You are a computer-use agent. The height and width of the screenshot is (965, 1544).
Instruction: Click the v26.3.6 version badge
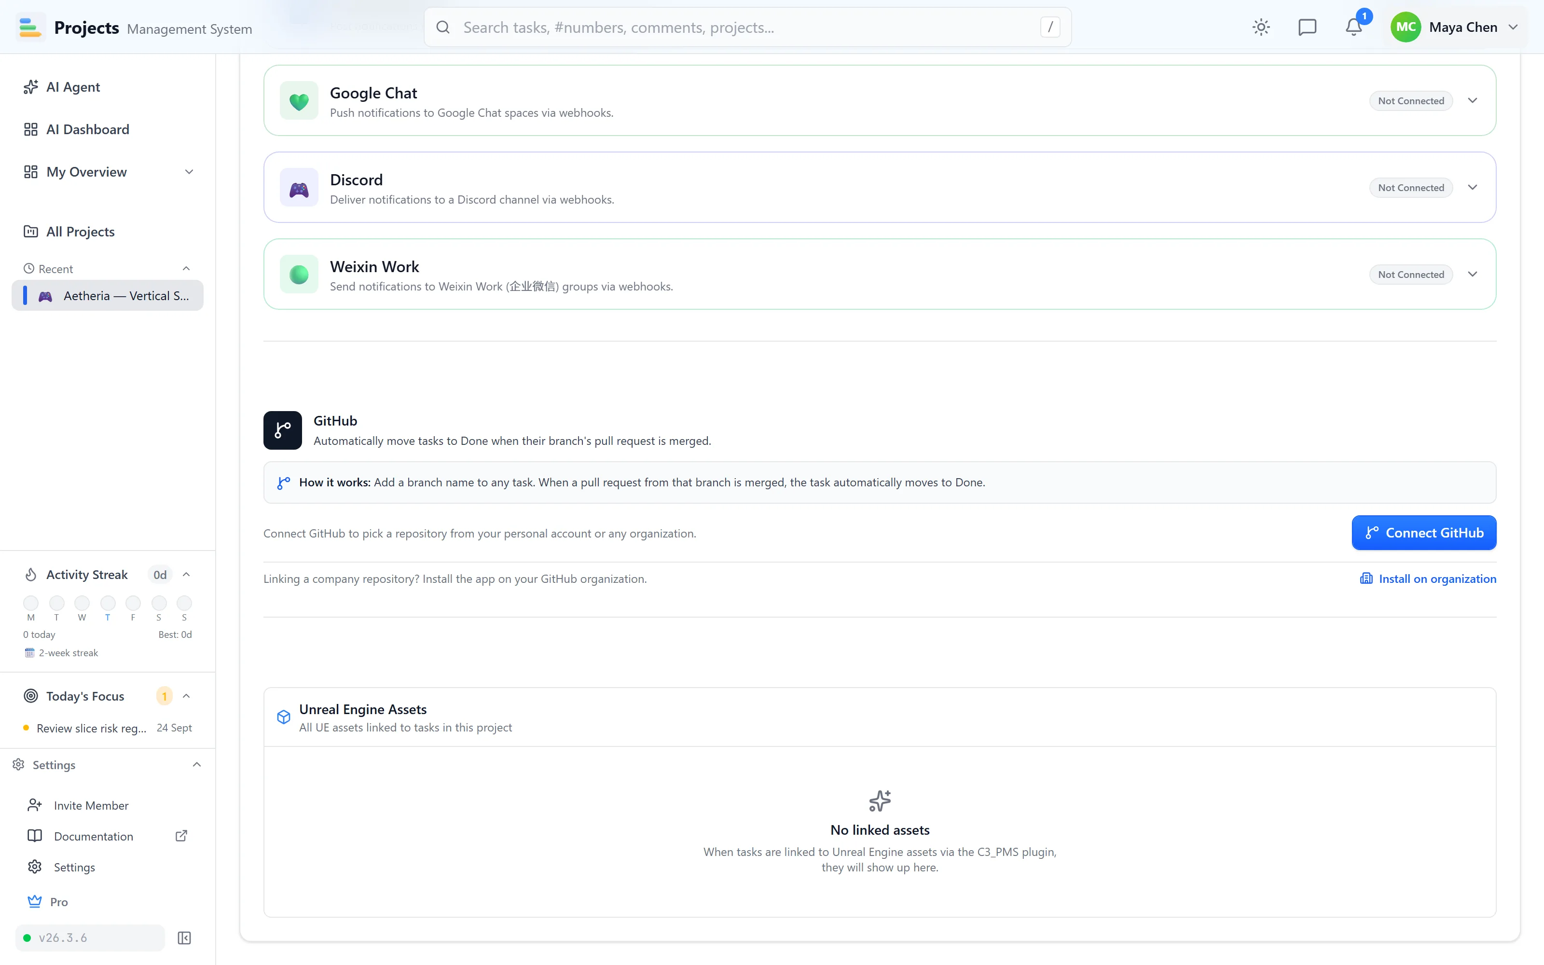90,937
